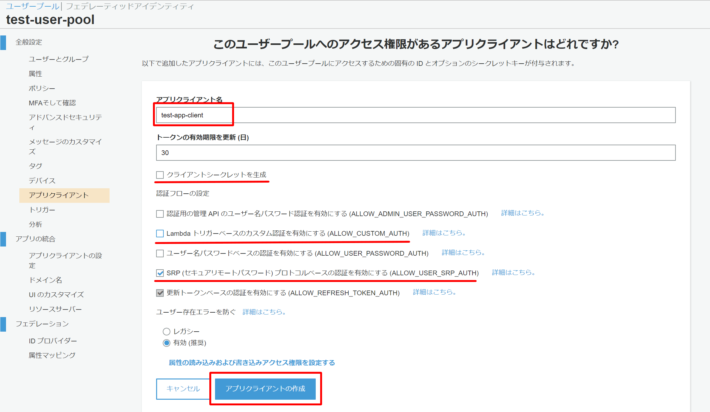Click the アプリクライアントの作成 button

click(265, 389)
